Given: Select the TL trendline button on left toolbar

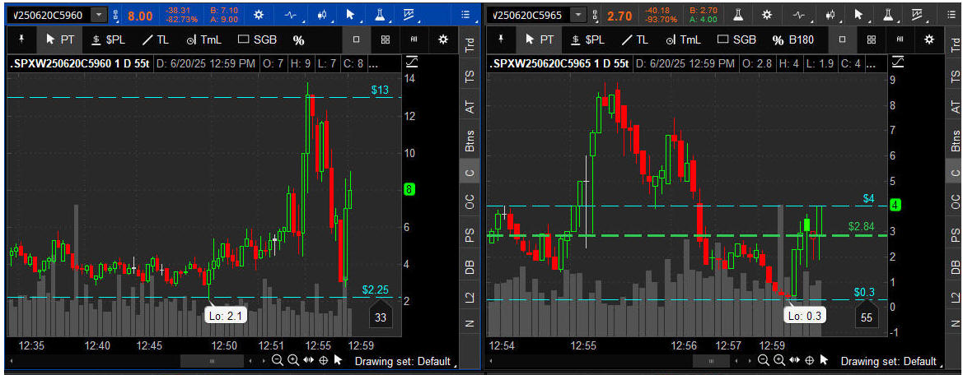Looking at the screenshot, I should [x=156, y=39].
